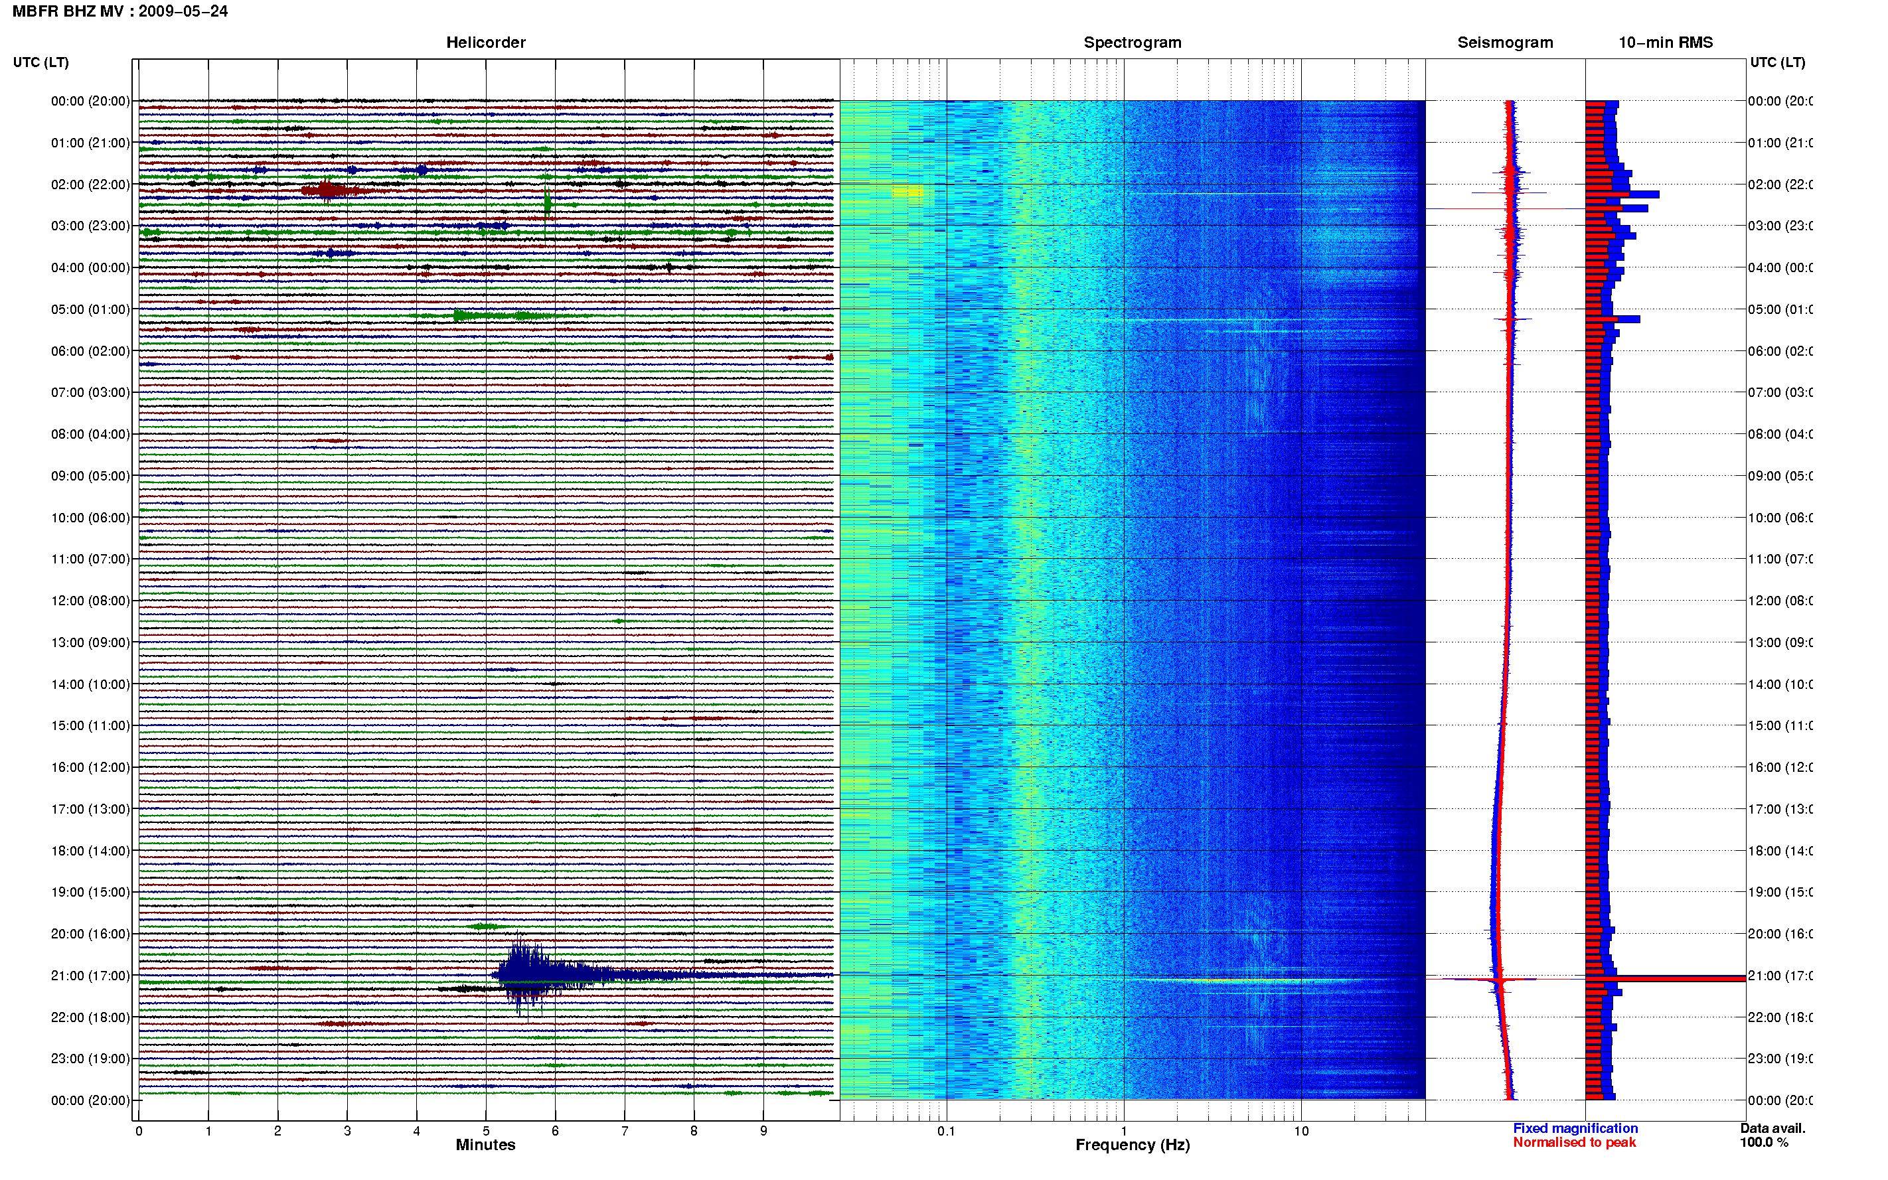Click the '100.0 %' availability value
The width and height of the screenshot is (1888, 1180).
[x=1764, y=1143]
